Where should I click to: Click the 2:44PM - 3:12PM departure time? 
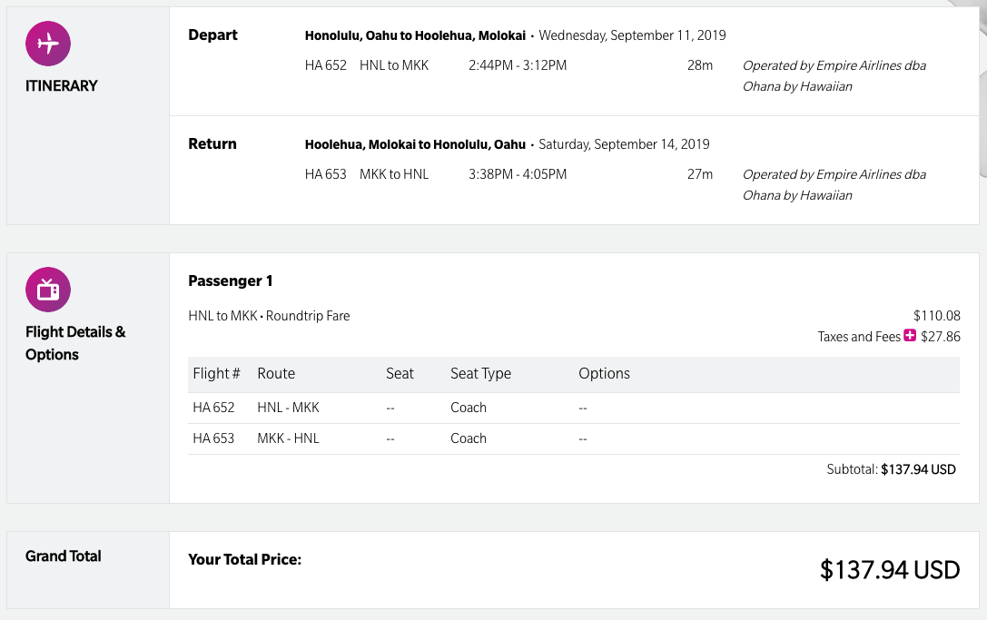point(518,65)
